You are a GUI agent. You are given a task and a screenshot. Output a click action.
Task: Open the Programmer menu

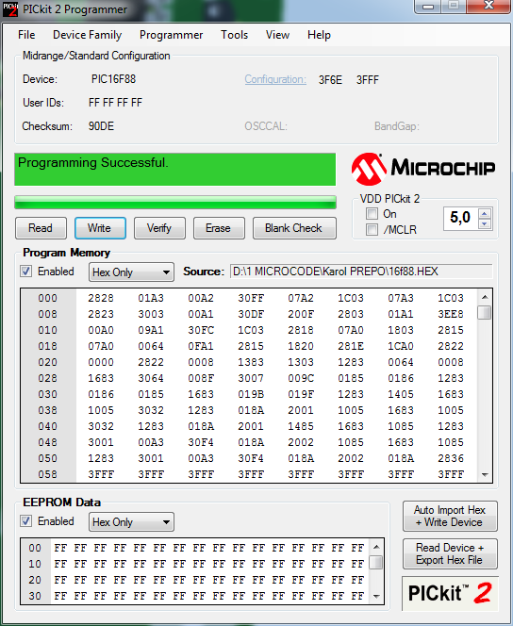click(x=172, y=35)
